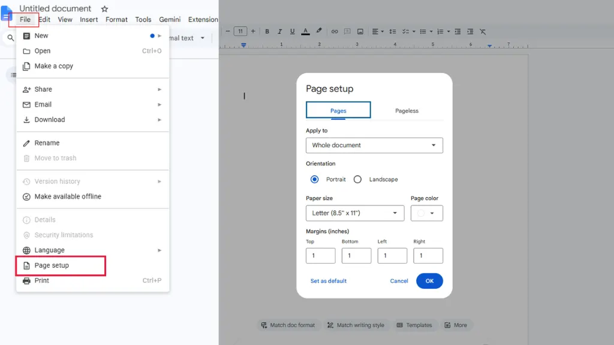Open the text color icon
The image size is (614, 345).
click(x=305, y=32)
